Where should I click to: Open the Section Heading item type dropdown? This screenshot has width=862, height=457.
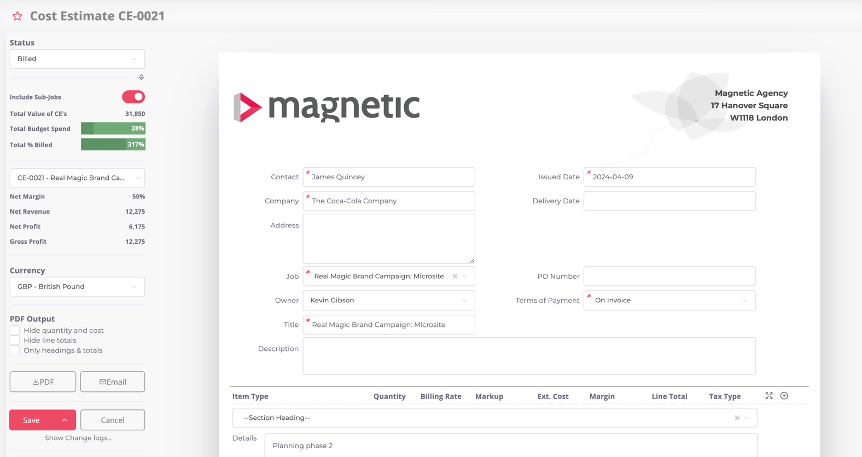pos(495,418)
